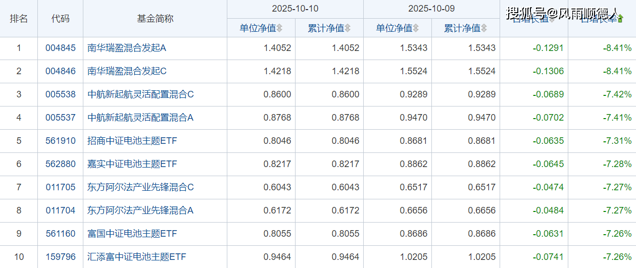636x268 pixels.
Task: Click sort icon beside 2025-10-09 累计净值
Action: point(484,28)
